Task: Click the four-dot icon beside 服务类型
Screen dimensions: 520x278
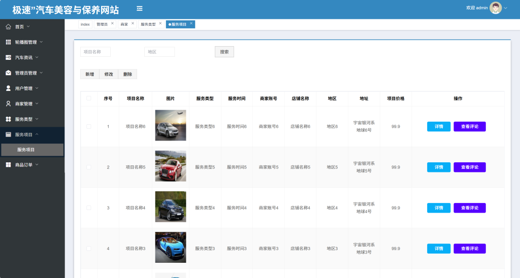Action: (8, 119)
